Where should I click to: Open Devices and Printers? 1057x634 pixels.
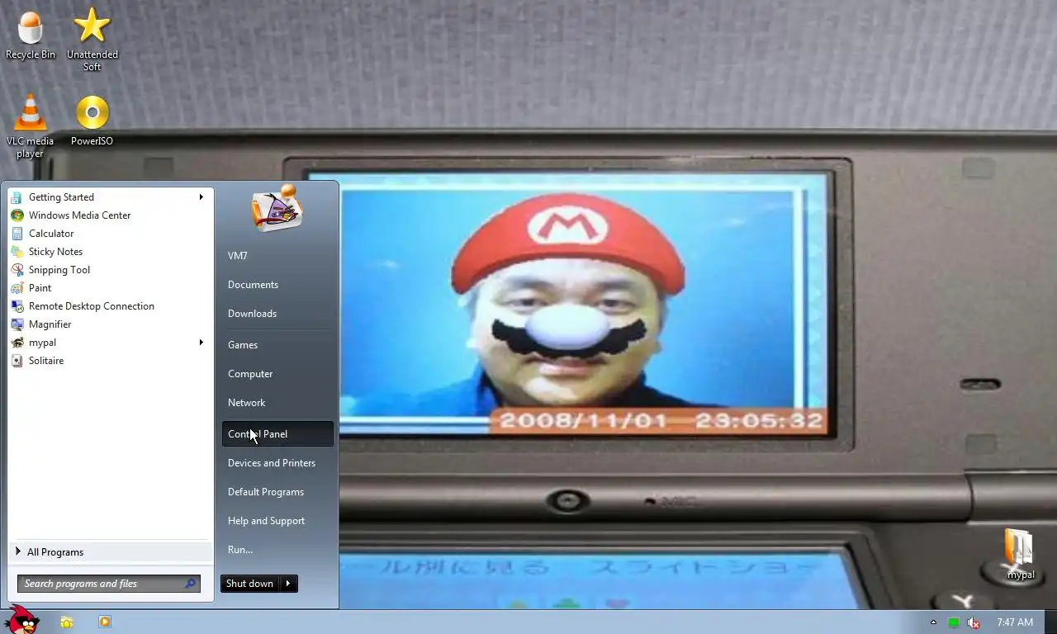pyautogui.click(x=277, y=463)
